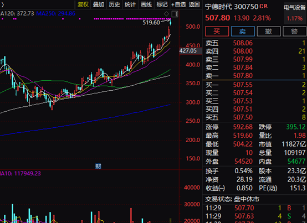Image resolution: width=307 pixels, height=223 pixels.
Task: Click the 流通 value 20.3亿
Action: coord(296,180)
